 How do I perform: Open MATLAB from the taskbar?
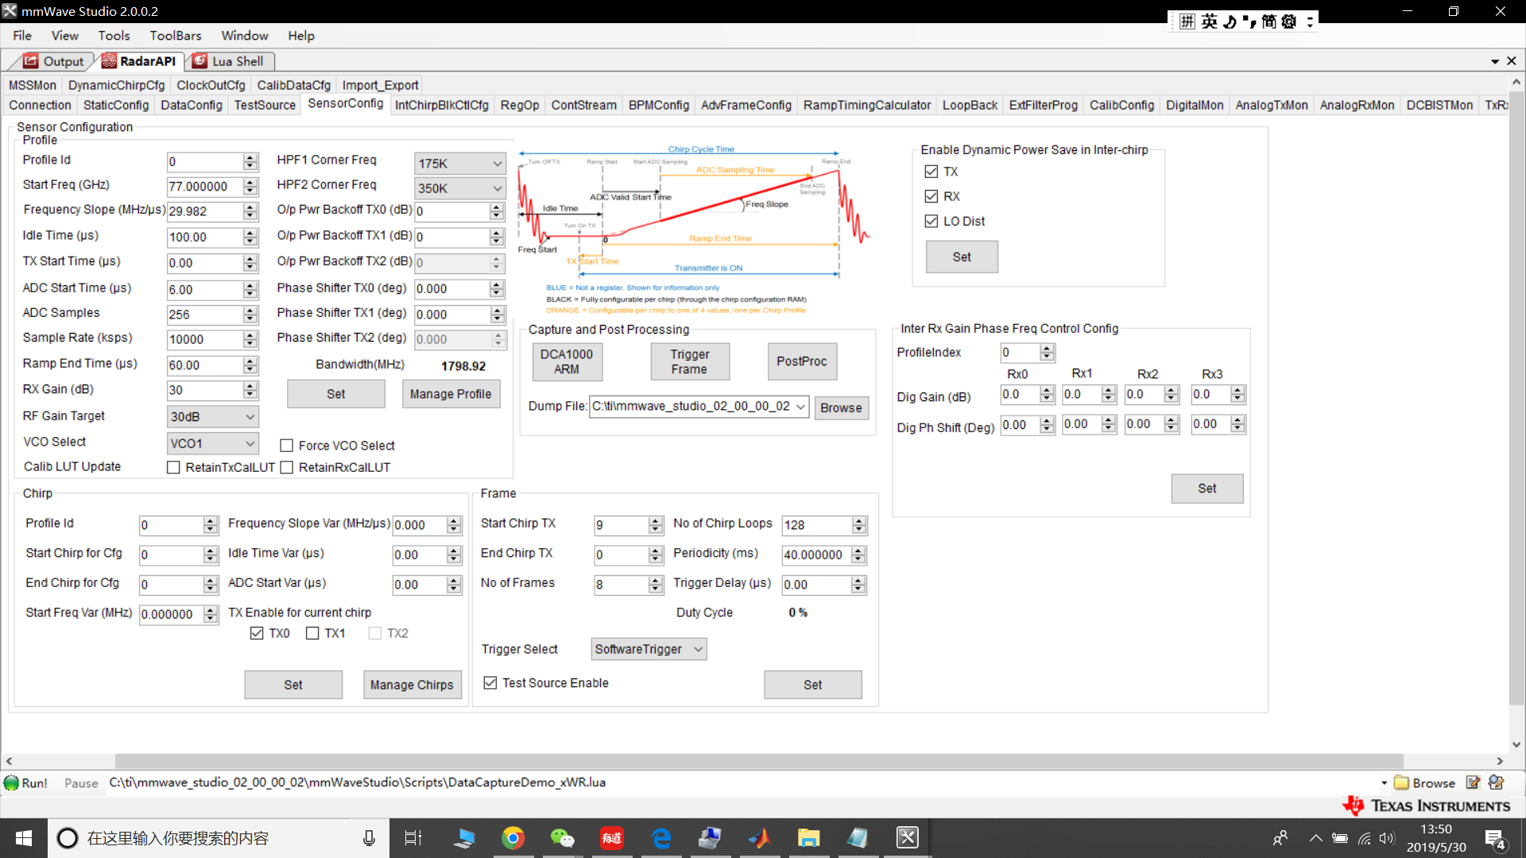[x=760, y=838]
